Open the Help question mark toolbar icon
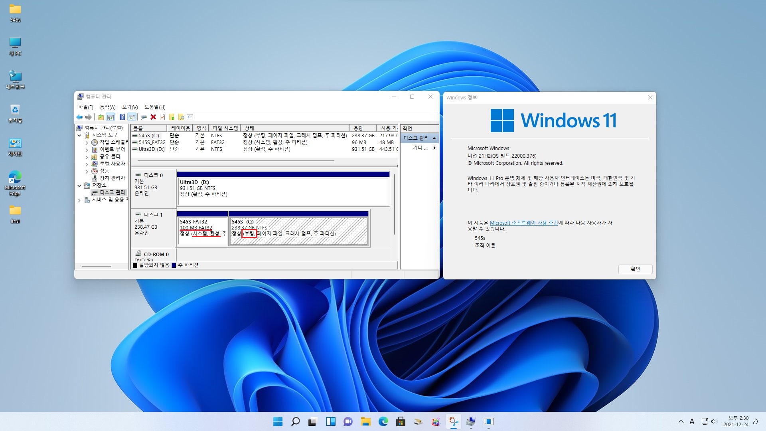This screenshot has width=766, height=431. click(x=122, y=117)
